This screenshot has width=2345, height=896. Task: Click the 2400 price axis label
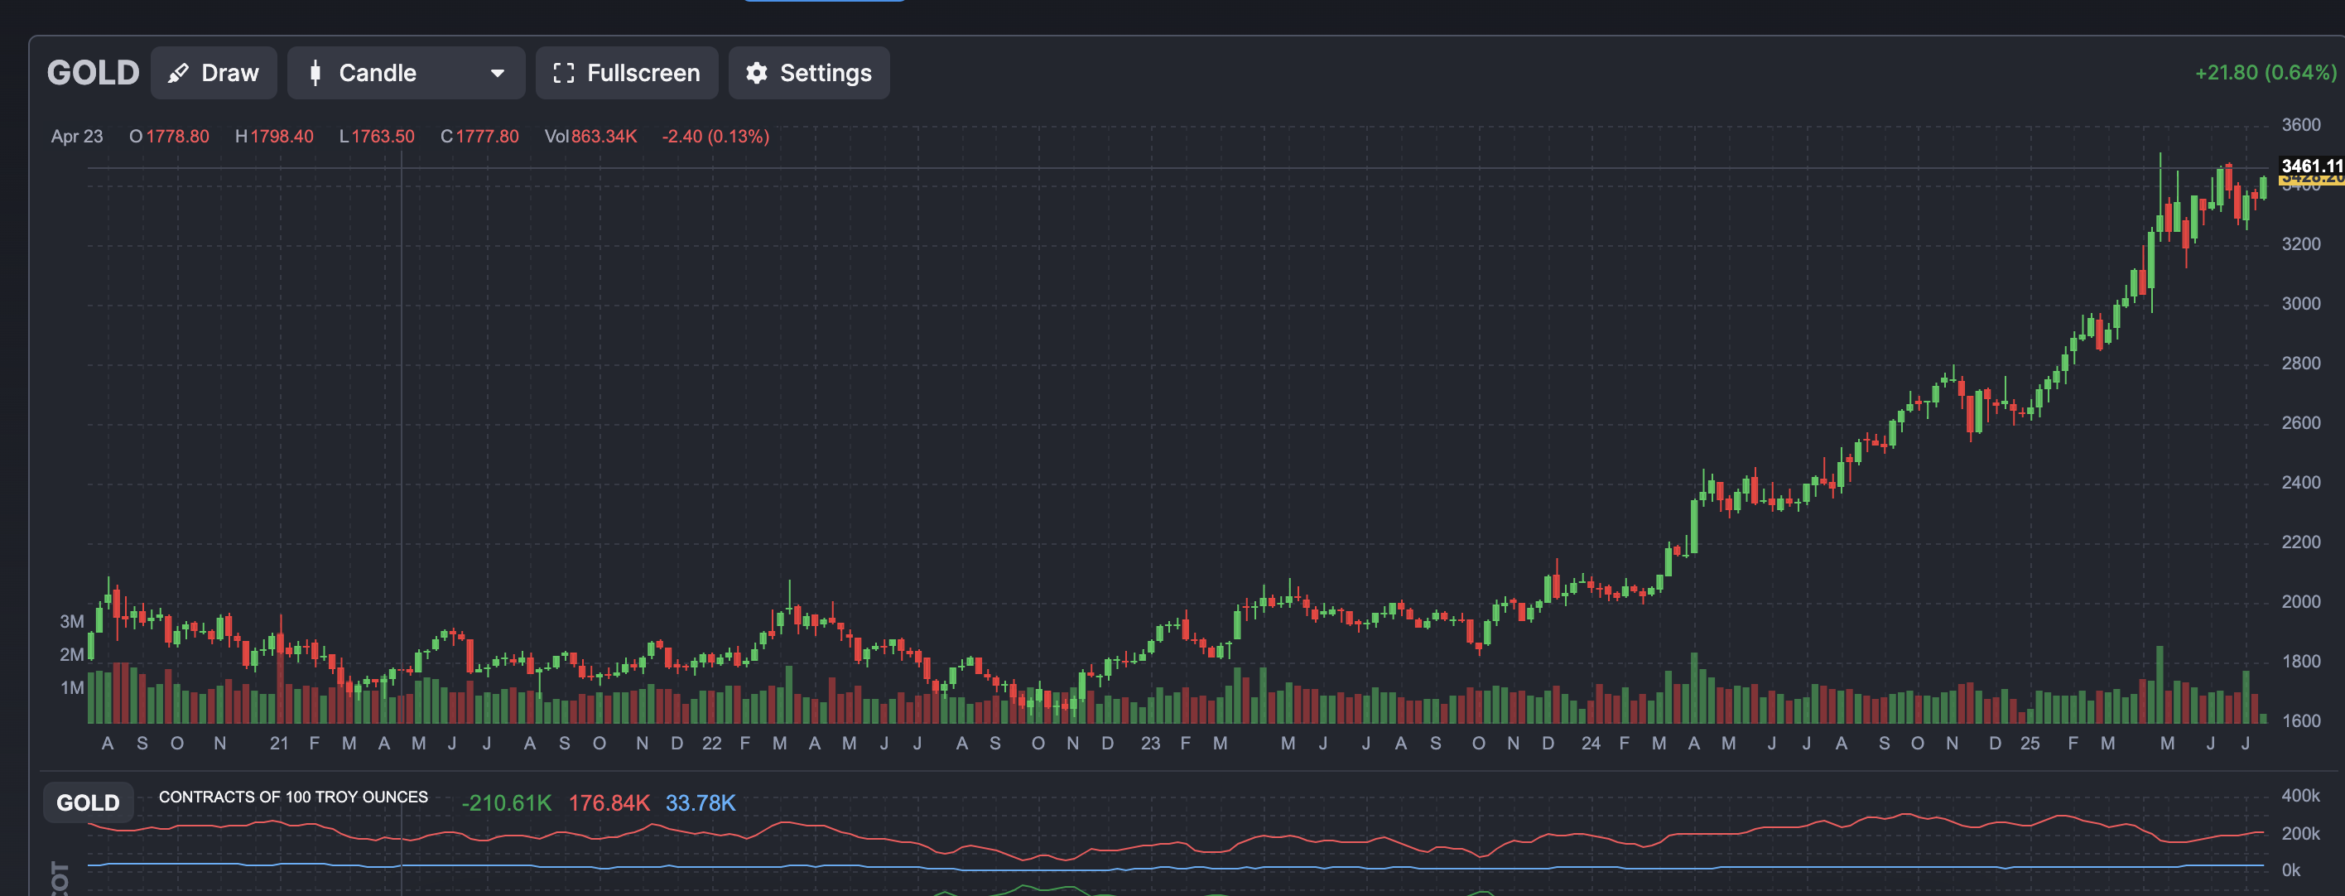(2300, 483)
